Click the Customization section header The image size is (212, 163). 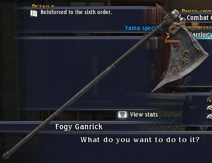click(x=198, y=27)
